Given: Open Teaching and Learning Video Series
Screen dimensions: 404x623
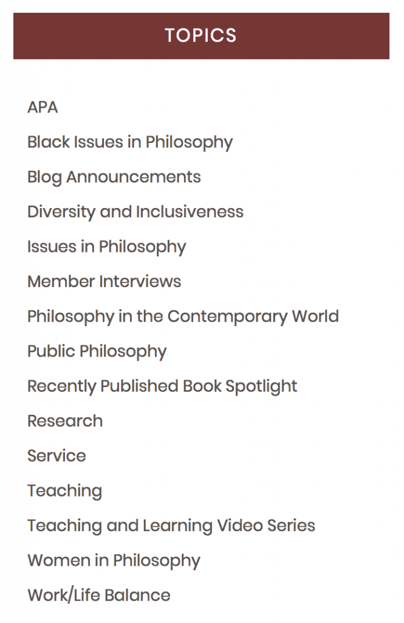Looking at the screenshot, I should pyautogui.click(x=171, y=525).
